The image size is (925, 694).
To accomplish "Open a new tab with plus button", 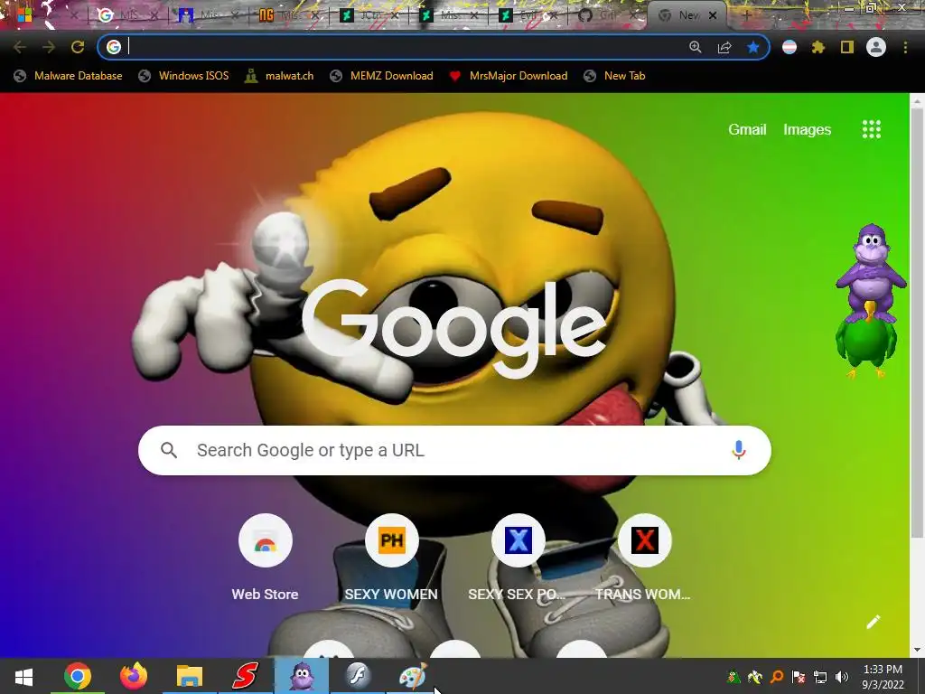I will [x=747, y=16].
